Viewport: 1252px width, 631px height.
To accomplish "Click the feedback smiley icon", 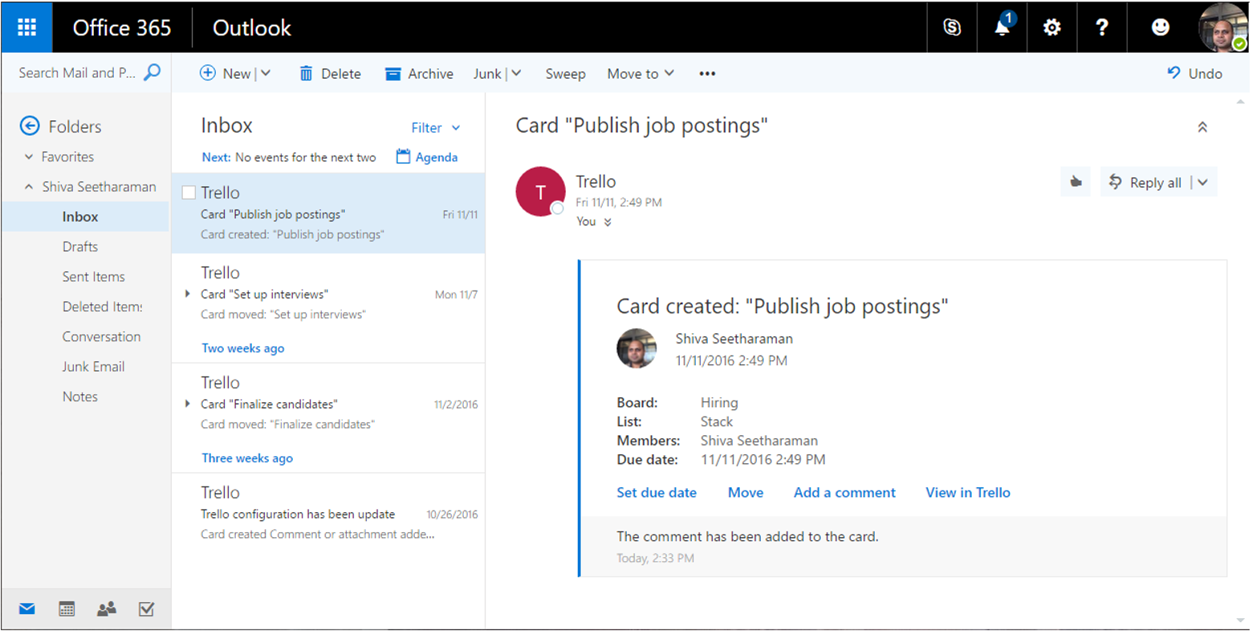I will click(x=1161, y=27).
